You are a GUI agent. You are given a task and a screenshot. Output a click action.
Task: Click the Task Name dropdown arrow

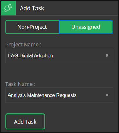point(107,95)
